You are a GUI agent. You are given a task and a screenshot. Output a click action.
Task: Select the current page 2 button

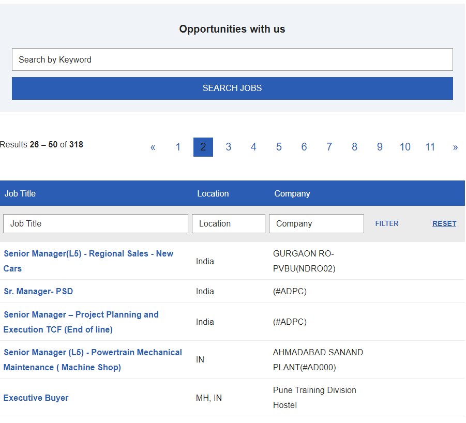coord(203,147)
